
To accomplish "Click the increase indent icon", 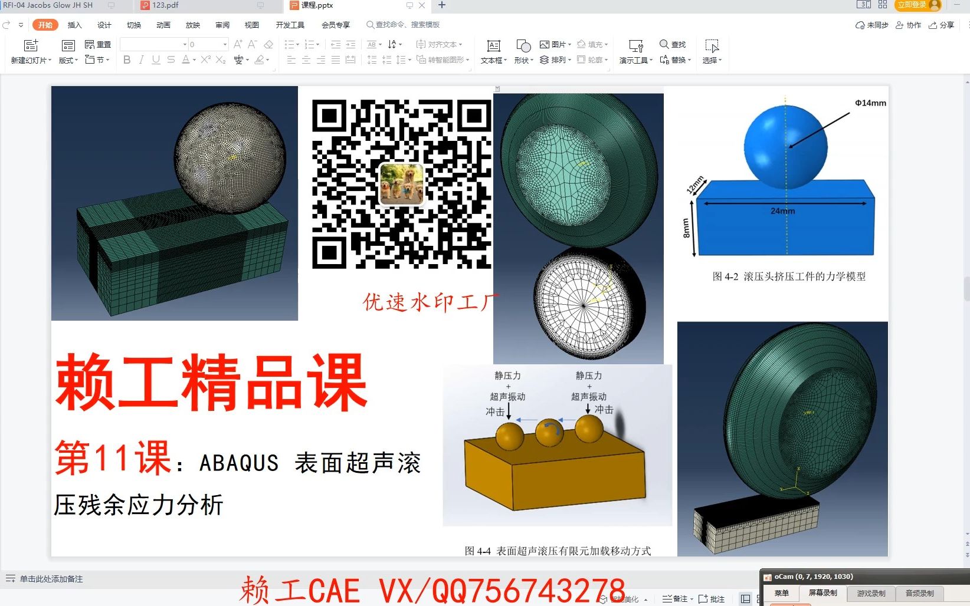I will (350, 44).
